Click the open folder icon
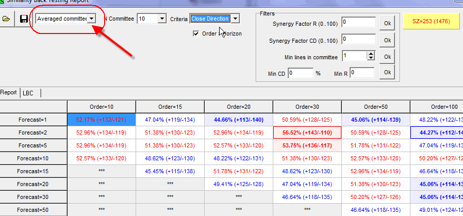 [7, 19]
